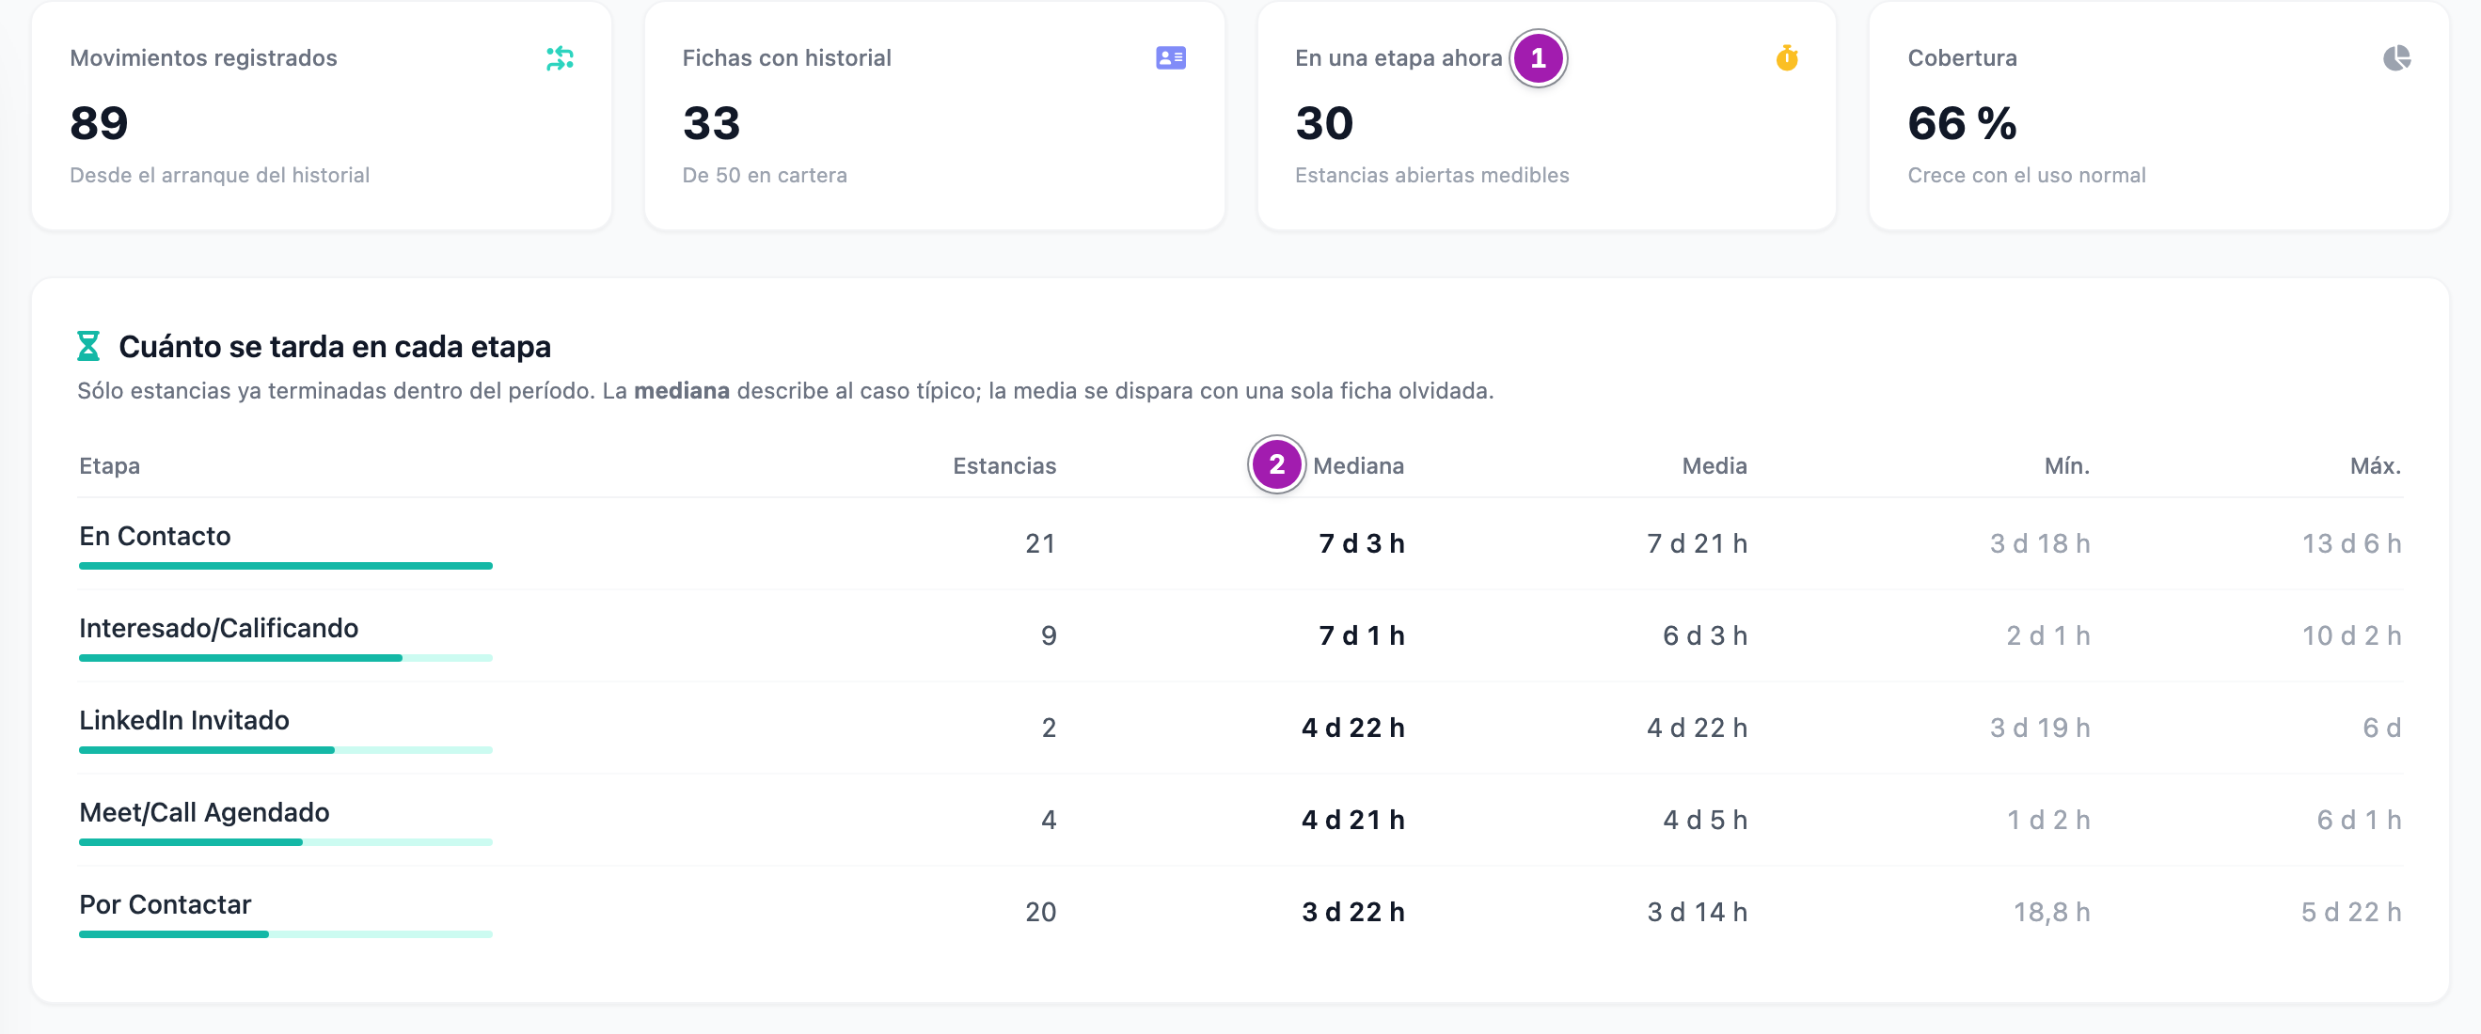The width and height of the screenshot is (2481, 1034).
Task: Click the shuffle arrows icon in Movimientos registrados
Action: point(560,58)
